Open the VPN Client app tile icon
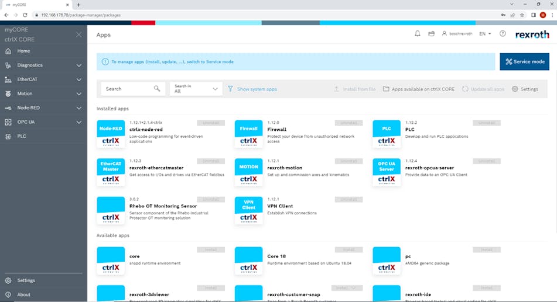Image resolution: width=557 pixels, height=302 pixels. (249, 210)
